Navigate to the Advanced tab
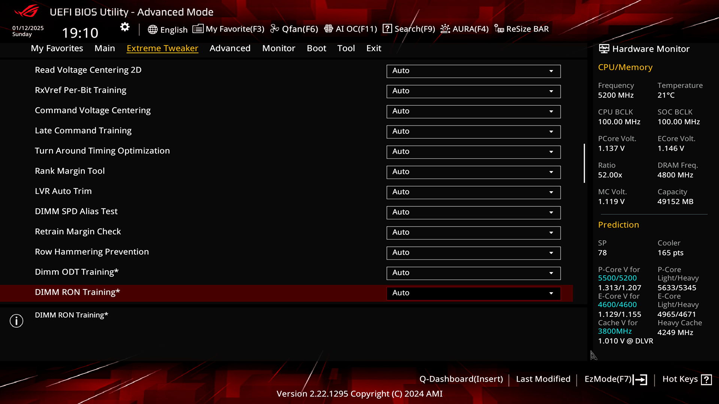 pos(230,48)
